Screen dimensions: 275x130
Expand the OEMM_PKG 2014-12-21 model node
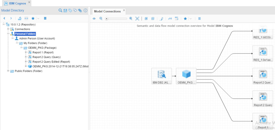tap(26, 66)
